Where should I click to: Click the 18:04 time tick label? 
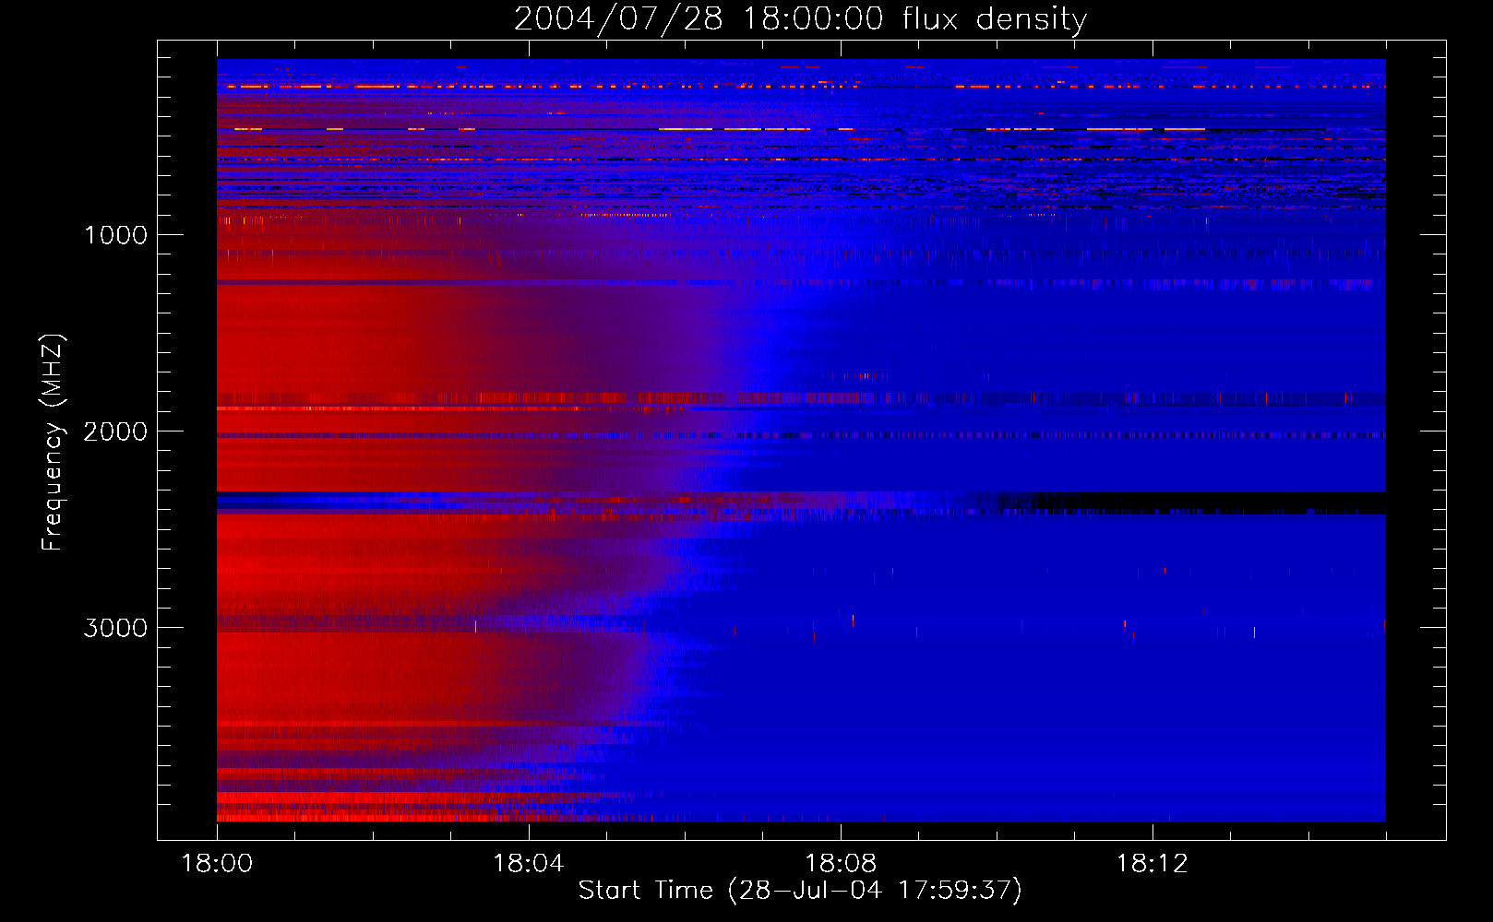click(x=529, y=864)
